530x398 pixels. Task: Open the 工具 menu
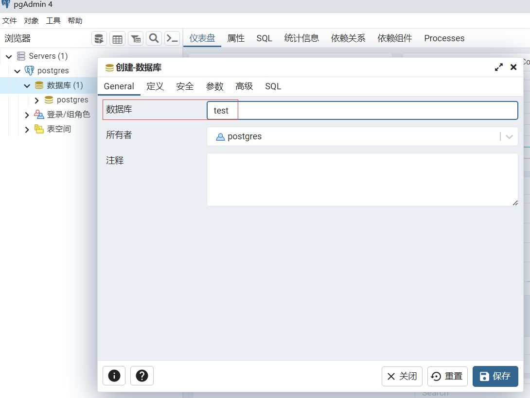tap(53, 21)
